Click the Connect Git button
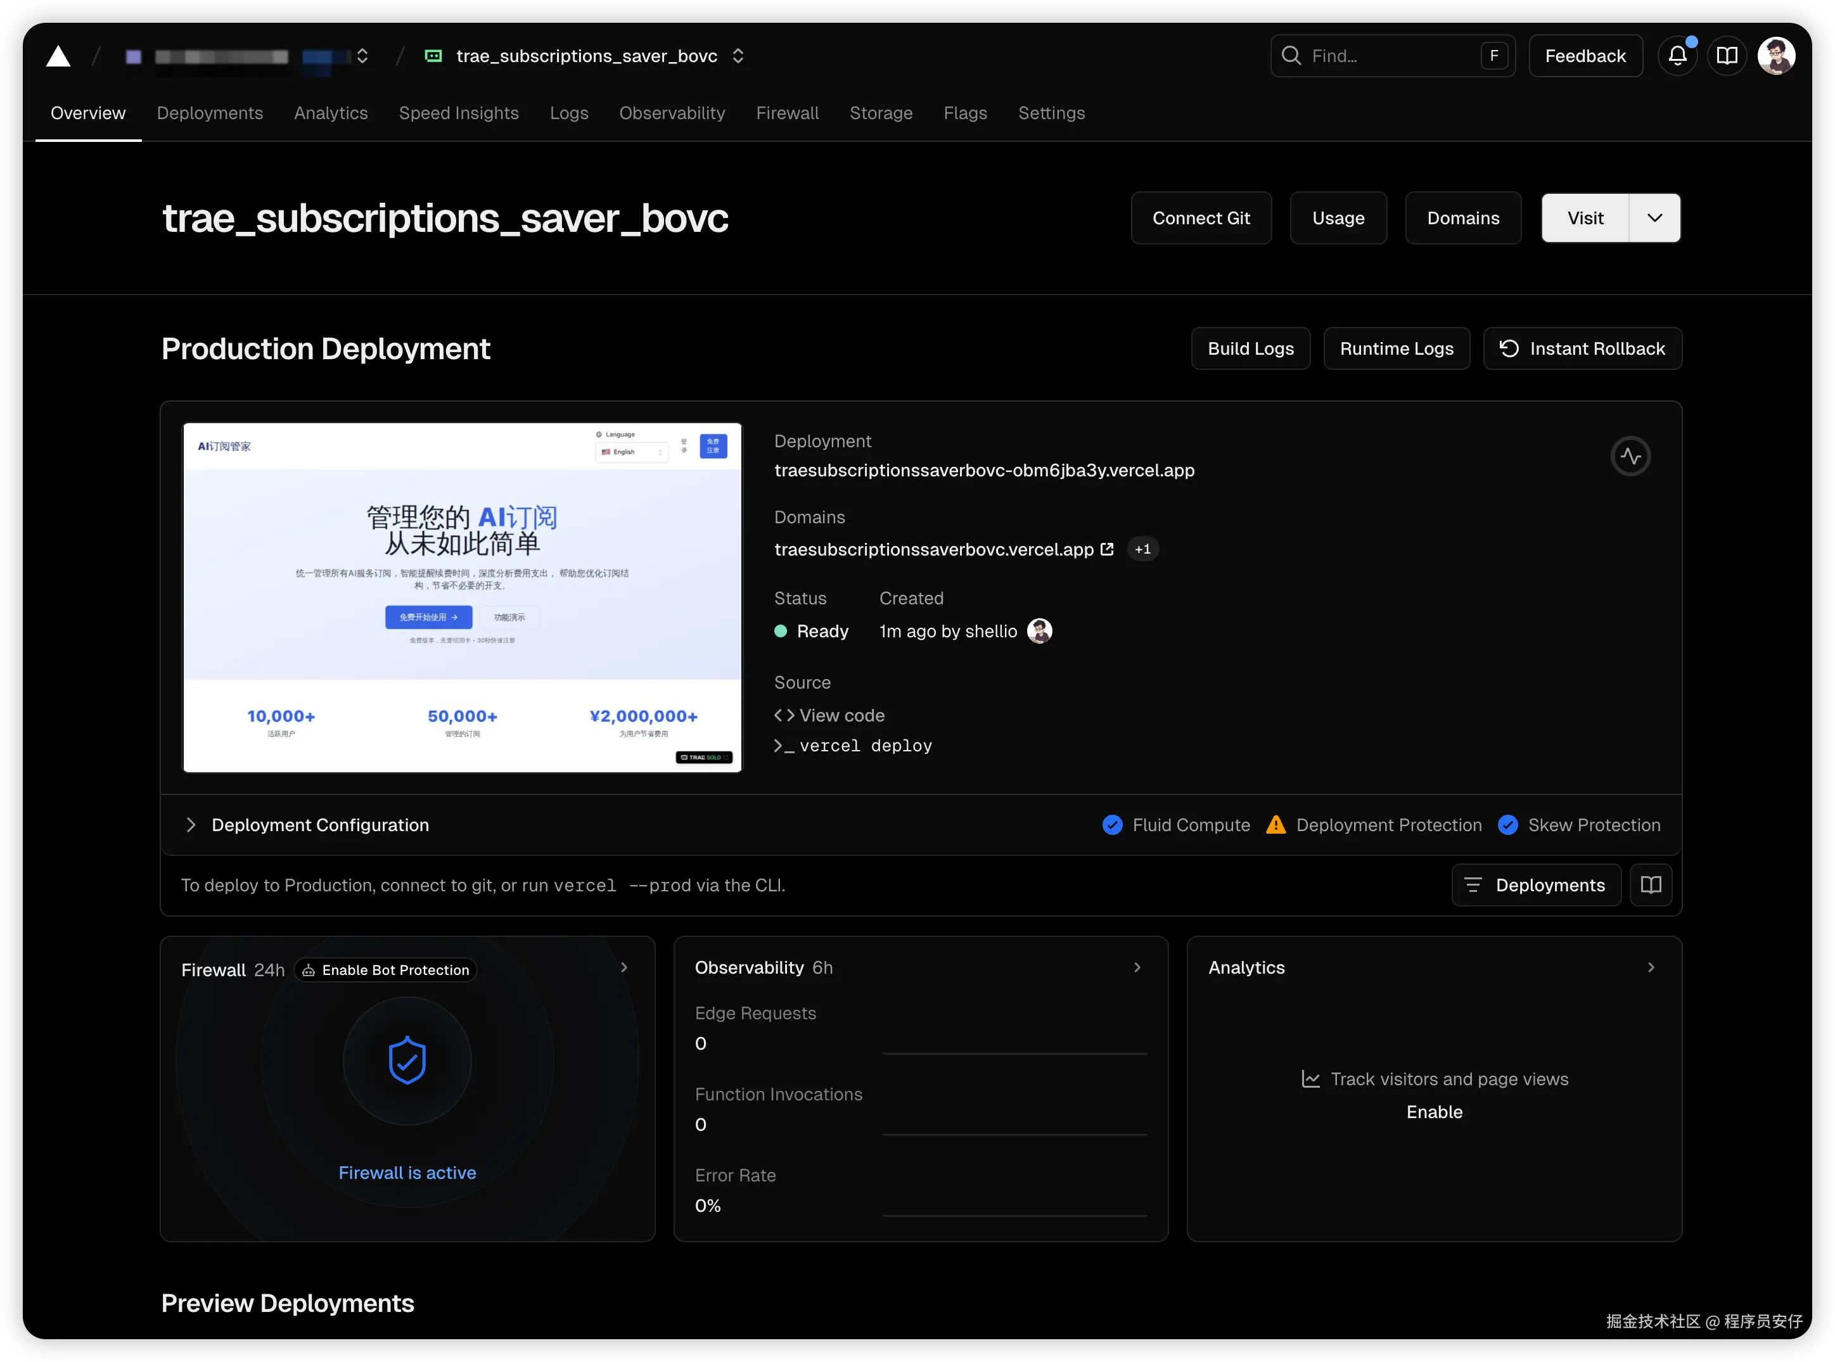This screenshot has height=1362, width=1835. click(x=1200, y=219)
